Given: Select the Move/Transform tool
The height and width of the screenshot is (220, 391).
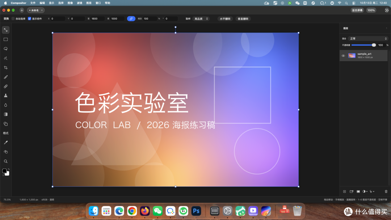Looking at the screenshot, I should click(x=5, y=30).
